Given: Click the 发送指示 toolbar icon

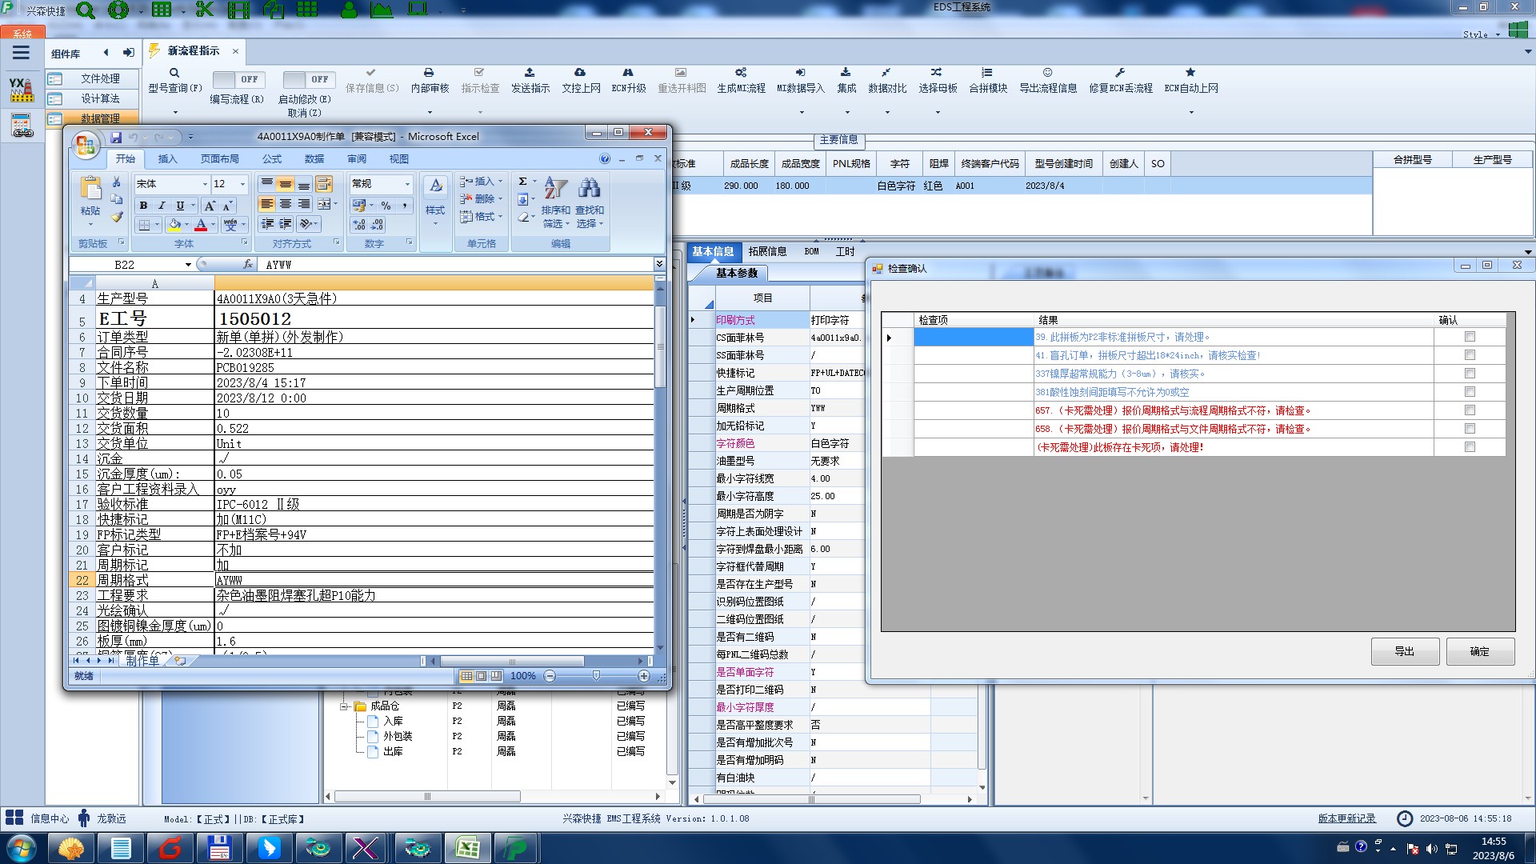Looking at the screenshot, I should [x=530, y=73].
